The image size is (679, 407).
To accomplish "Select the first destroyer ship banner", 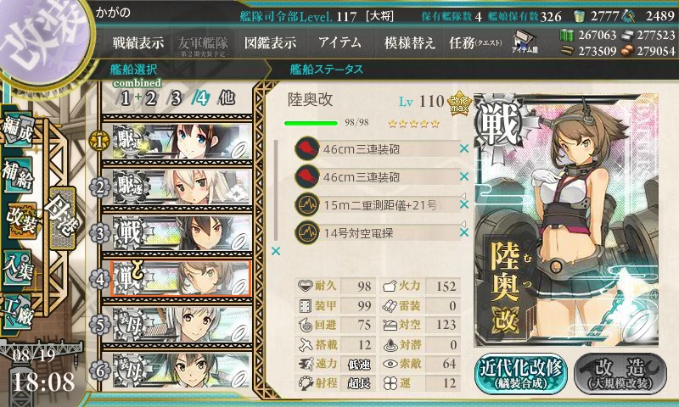I will pos(182,142).
